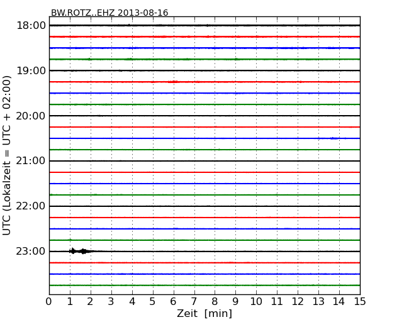The height and width of the screenshot is (327, 409).
Task: Click the x-axis tick label 9
Action: click(x=235, y=301)
